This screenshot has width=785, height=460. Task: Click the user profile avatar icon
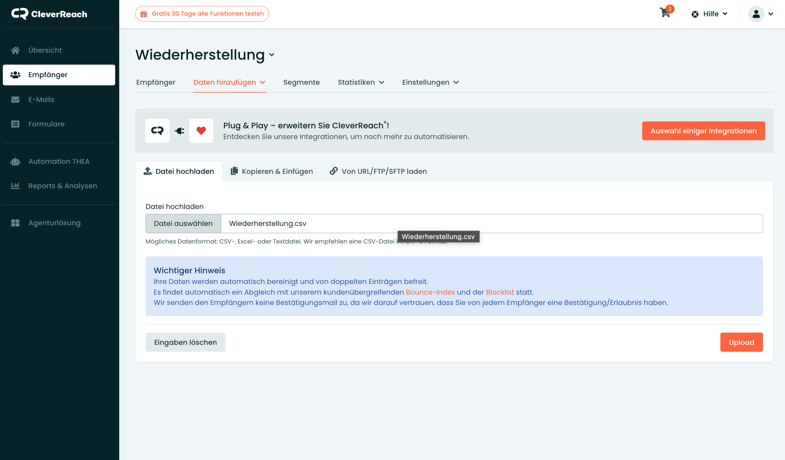[x=756, y=14]
